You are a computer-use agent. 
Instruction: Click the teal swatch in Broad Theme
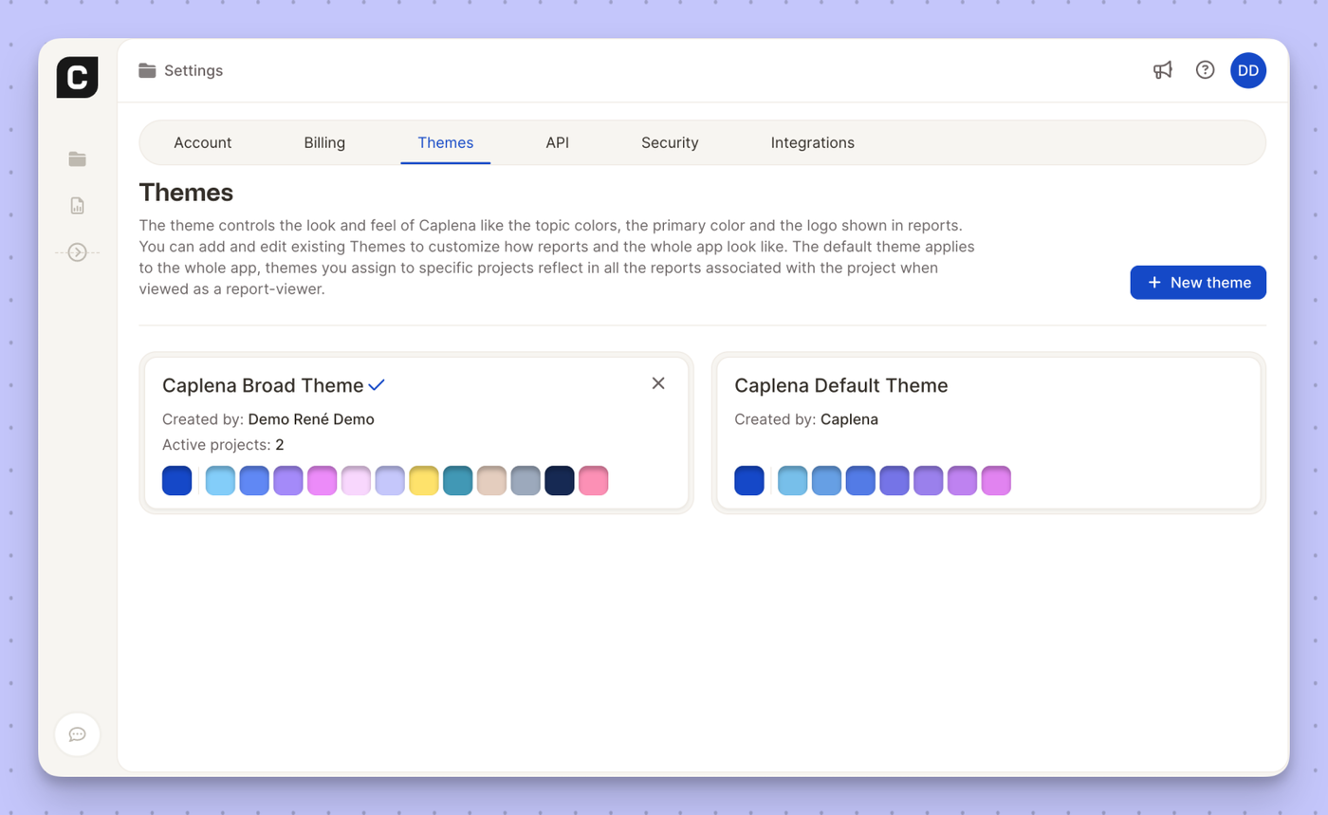[457, 480]
